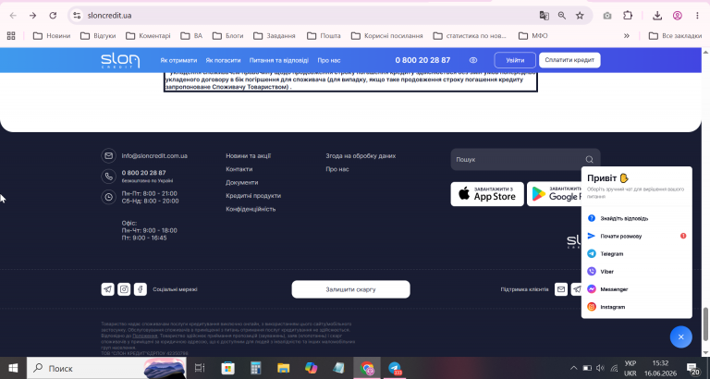710x379 pixels.
Task: Open the camera screenshot extension icon
Action: pos(607,16)
